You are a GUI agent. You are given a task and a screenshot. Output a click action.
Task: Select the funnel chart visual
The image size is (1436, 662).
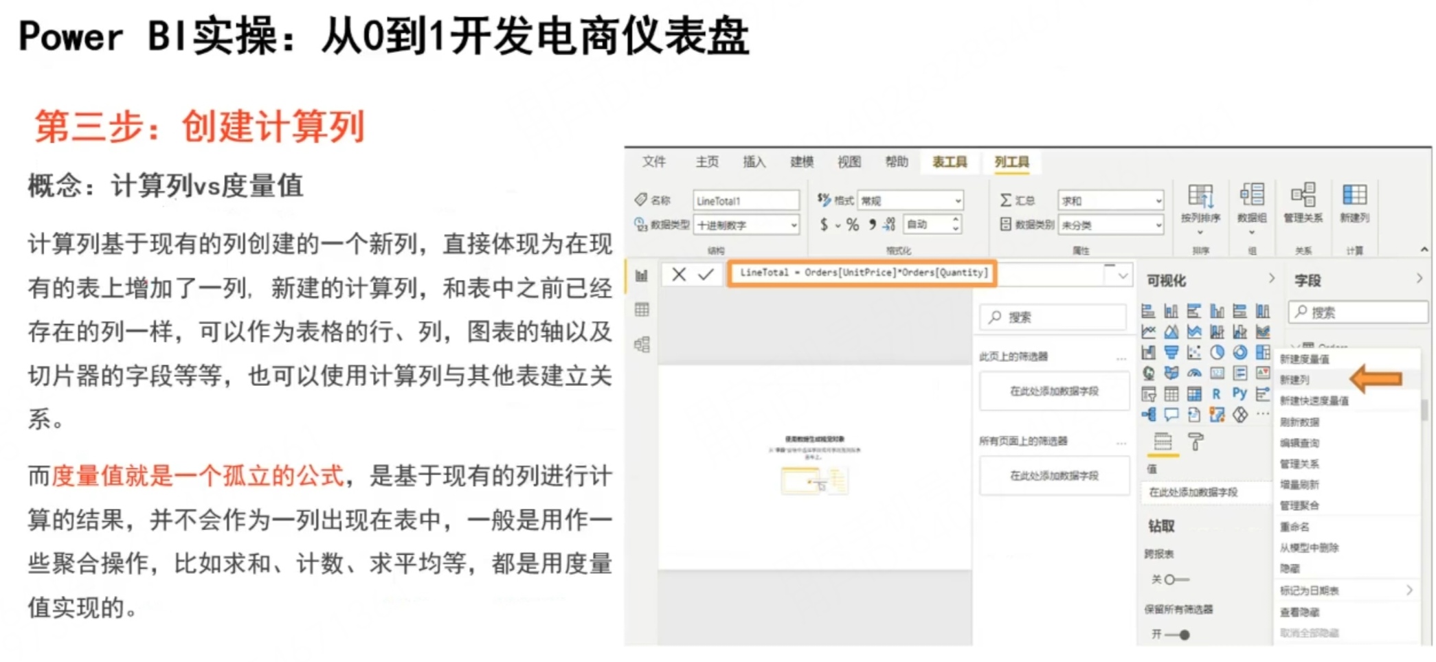click(x=1171, y=352)
